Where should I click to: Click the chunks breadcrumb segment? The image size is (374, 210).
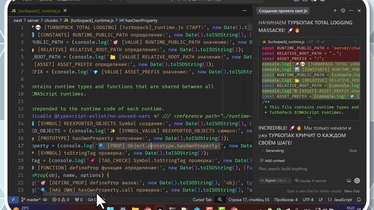51,20
